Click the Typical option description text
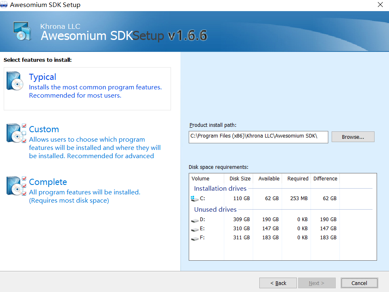 tap(95, 91)
